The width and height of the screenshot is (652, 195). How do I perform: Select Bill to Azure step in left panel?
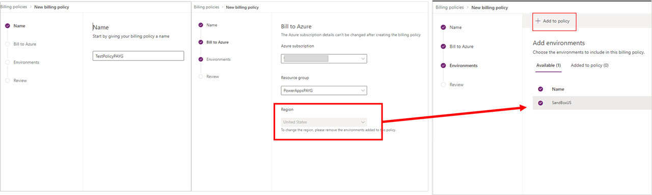point(24,44)
